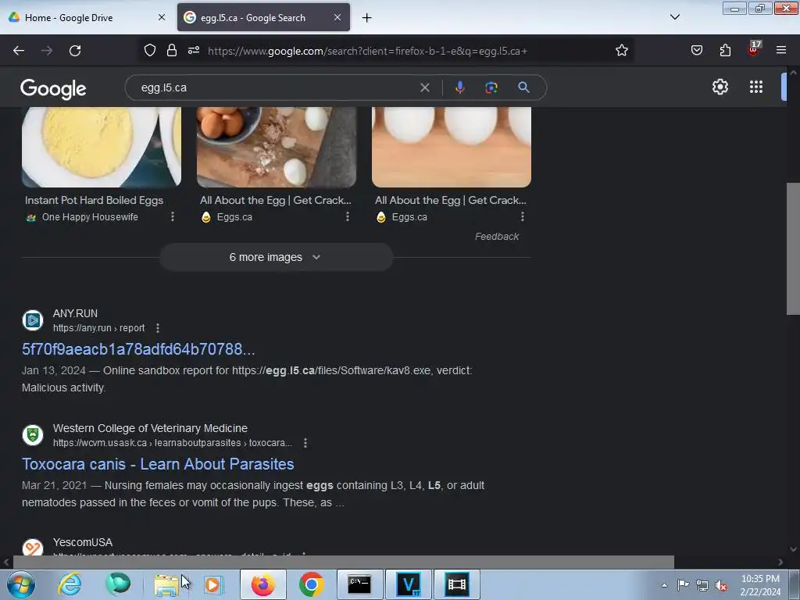Close the egg.l5.ca Google Search tab

(x=337, y=17)
